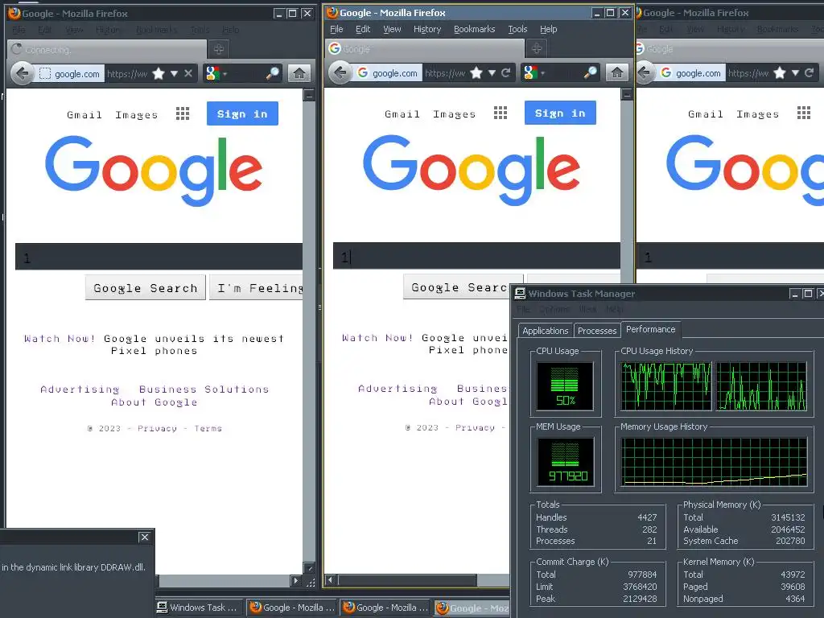Open the Home page in left Firefox window
The height and width of the screenshot is (618, 824).
299,73
